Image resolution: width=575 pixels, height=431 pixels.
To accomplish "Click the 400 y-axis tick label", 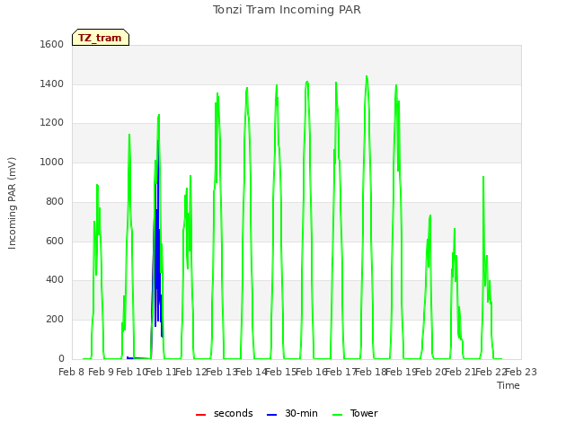I will pos(55,280).
